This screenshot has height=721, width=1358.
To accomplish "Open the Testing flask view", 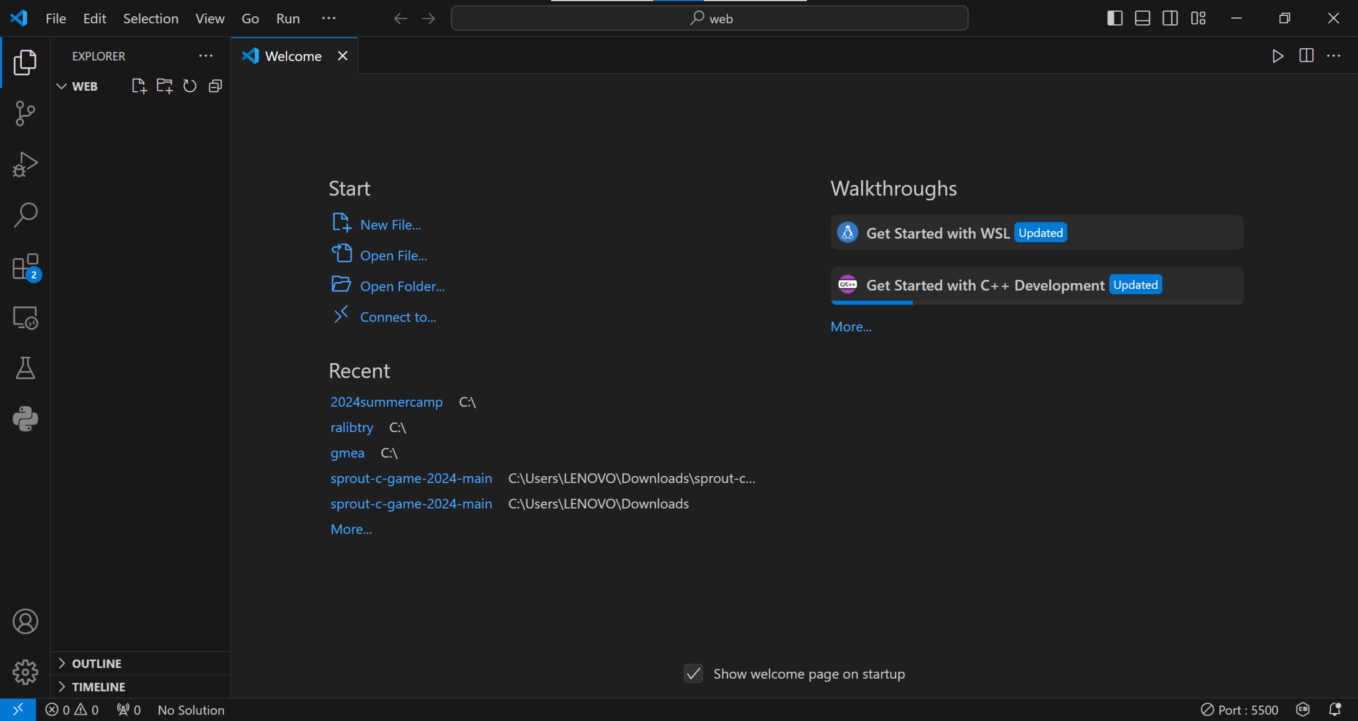I will tap(25, 368).
